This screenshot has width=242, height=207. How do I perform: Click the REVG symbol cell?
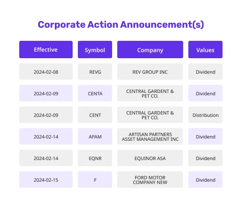tap(95, 72)
